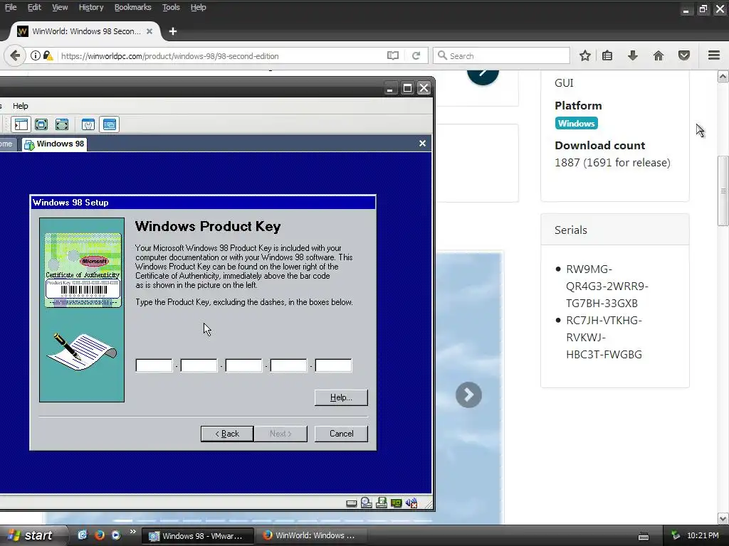Select serial text starting RC7JH-VTKHG-
The image size is (729, 546).
click(x=604, y=338)
